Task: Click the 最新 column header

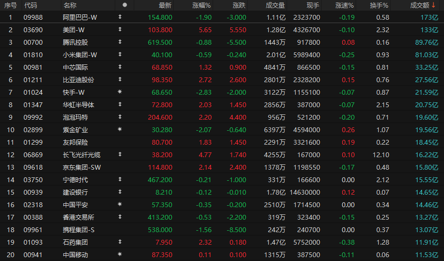Action: click(165, 5)
